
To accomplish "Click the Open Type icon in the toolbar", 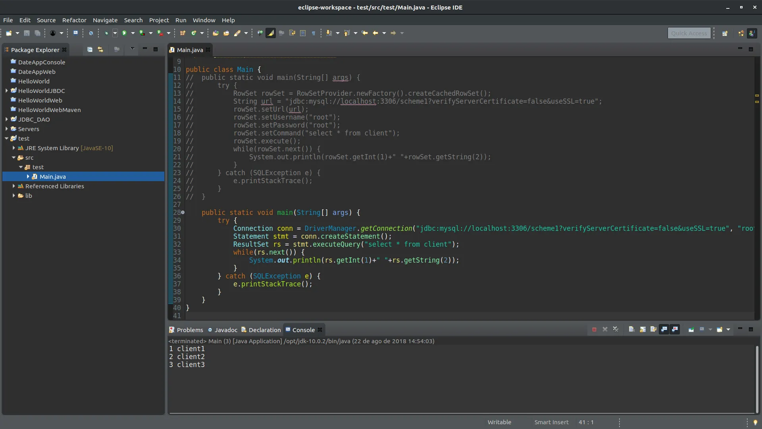I will click(216, 33).
